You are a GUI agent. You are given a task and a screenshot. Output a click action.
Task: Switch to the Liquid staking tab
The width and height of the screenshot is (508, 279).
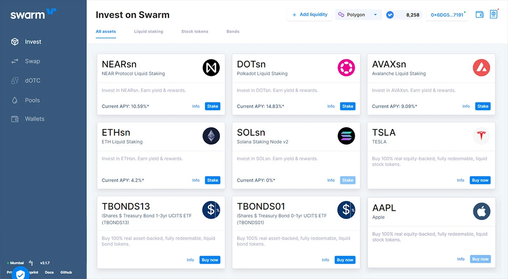(x=149, y=32)
